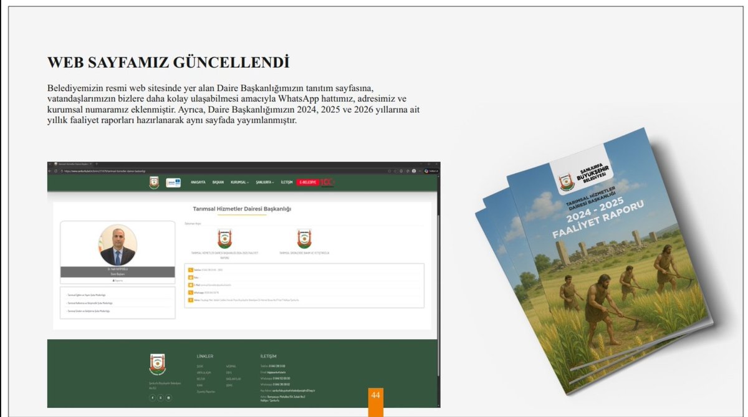Open the BAŞKAN menu item

218,183
